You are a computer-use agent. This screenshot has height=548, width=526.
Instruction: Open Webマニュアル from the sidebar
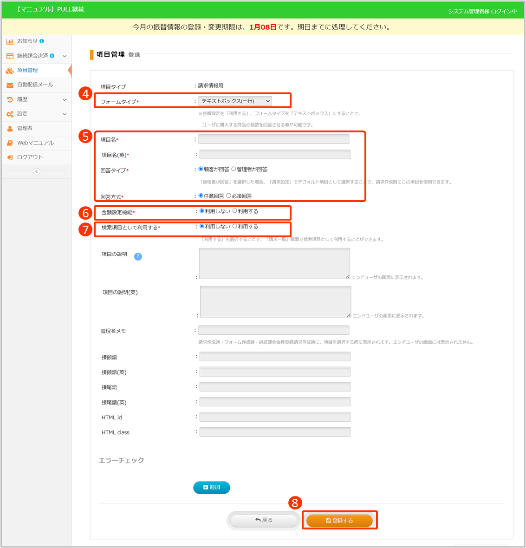pos(35,143)
